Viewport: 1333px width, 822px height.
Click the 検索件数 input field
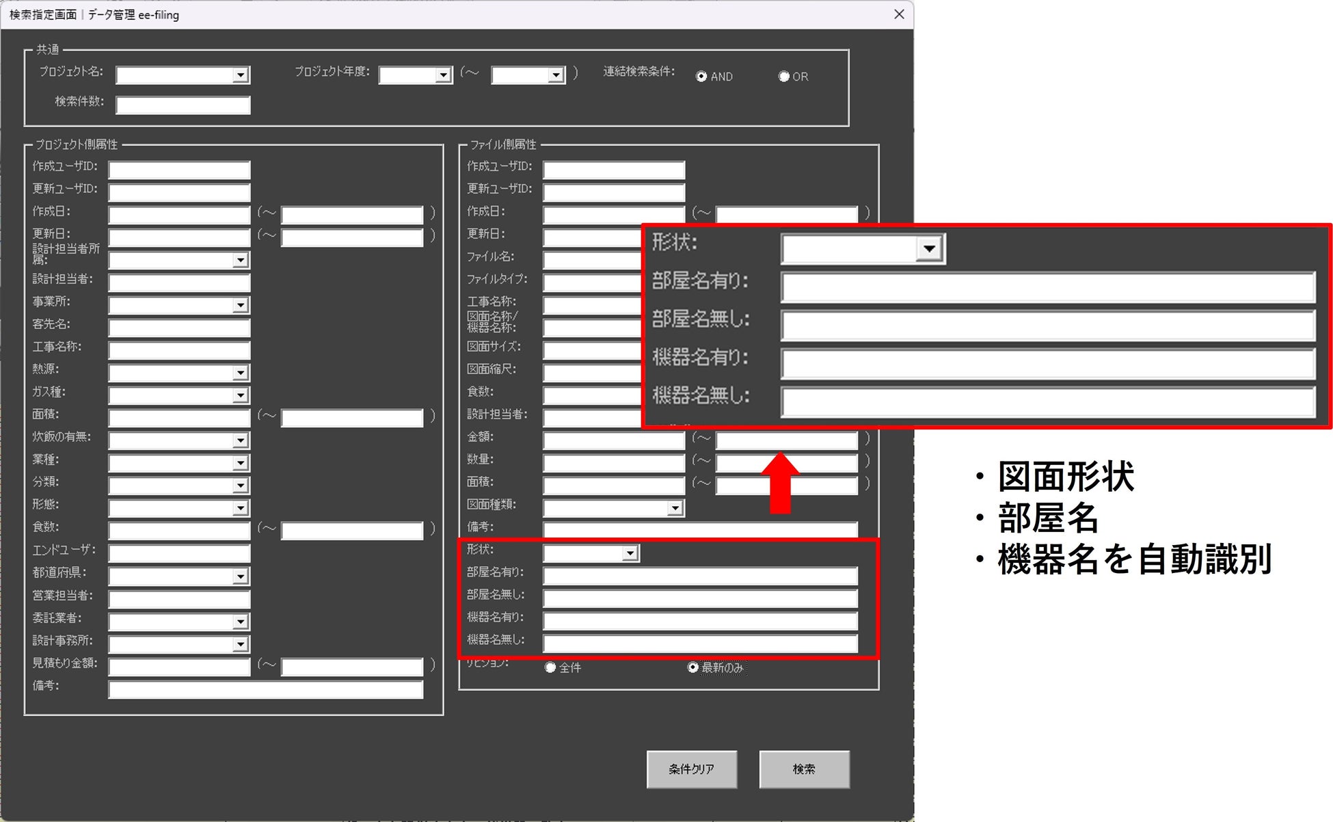click(183, 105)
